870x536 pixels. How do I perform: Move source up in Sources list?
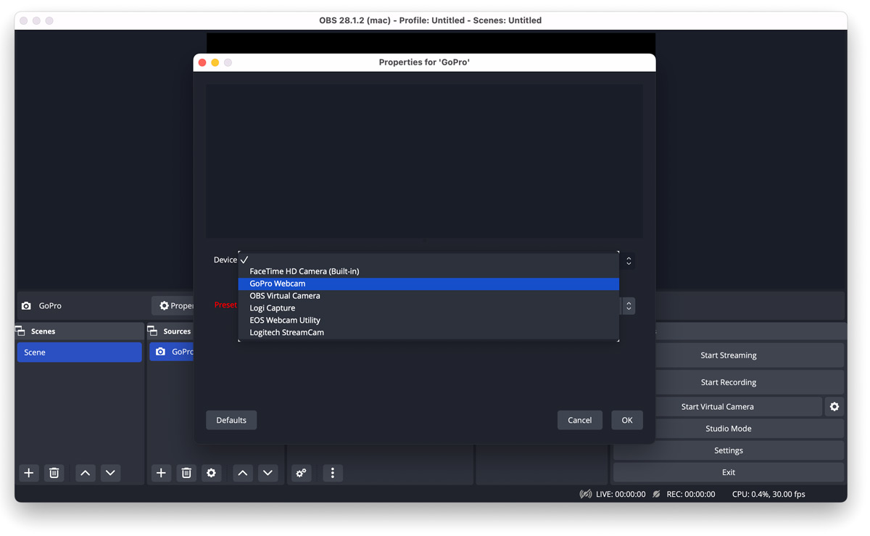coord(243,473)
